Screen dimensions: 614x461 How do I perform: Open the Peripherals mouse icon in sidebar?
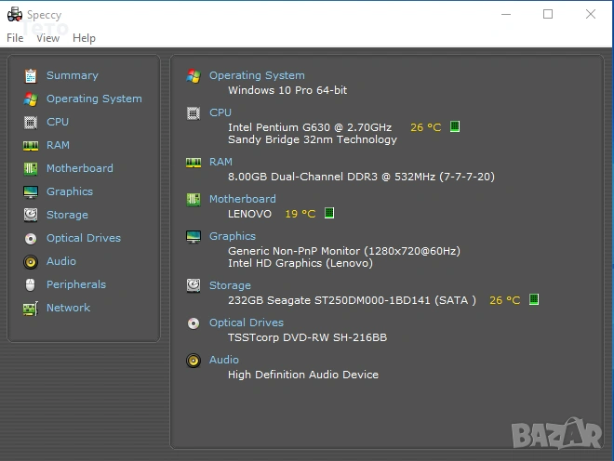pyautogui.click(x=31, y=284)
